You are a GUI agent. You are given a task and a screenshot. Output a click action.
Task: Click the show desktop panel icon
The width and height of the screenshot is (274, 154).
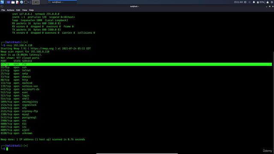pos(9,2)
